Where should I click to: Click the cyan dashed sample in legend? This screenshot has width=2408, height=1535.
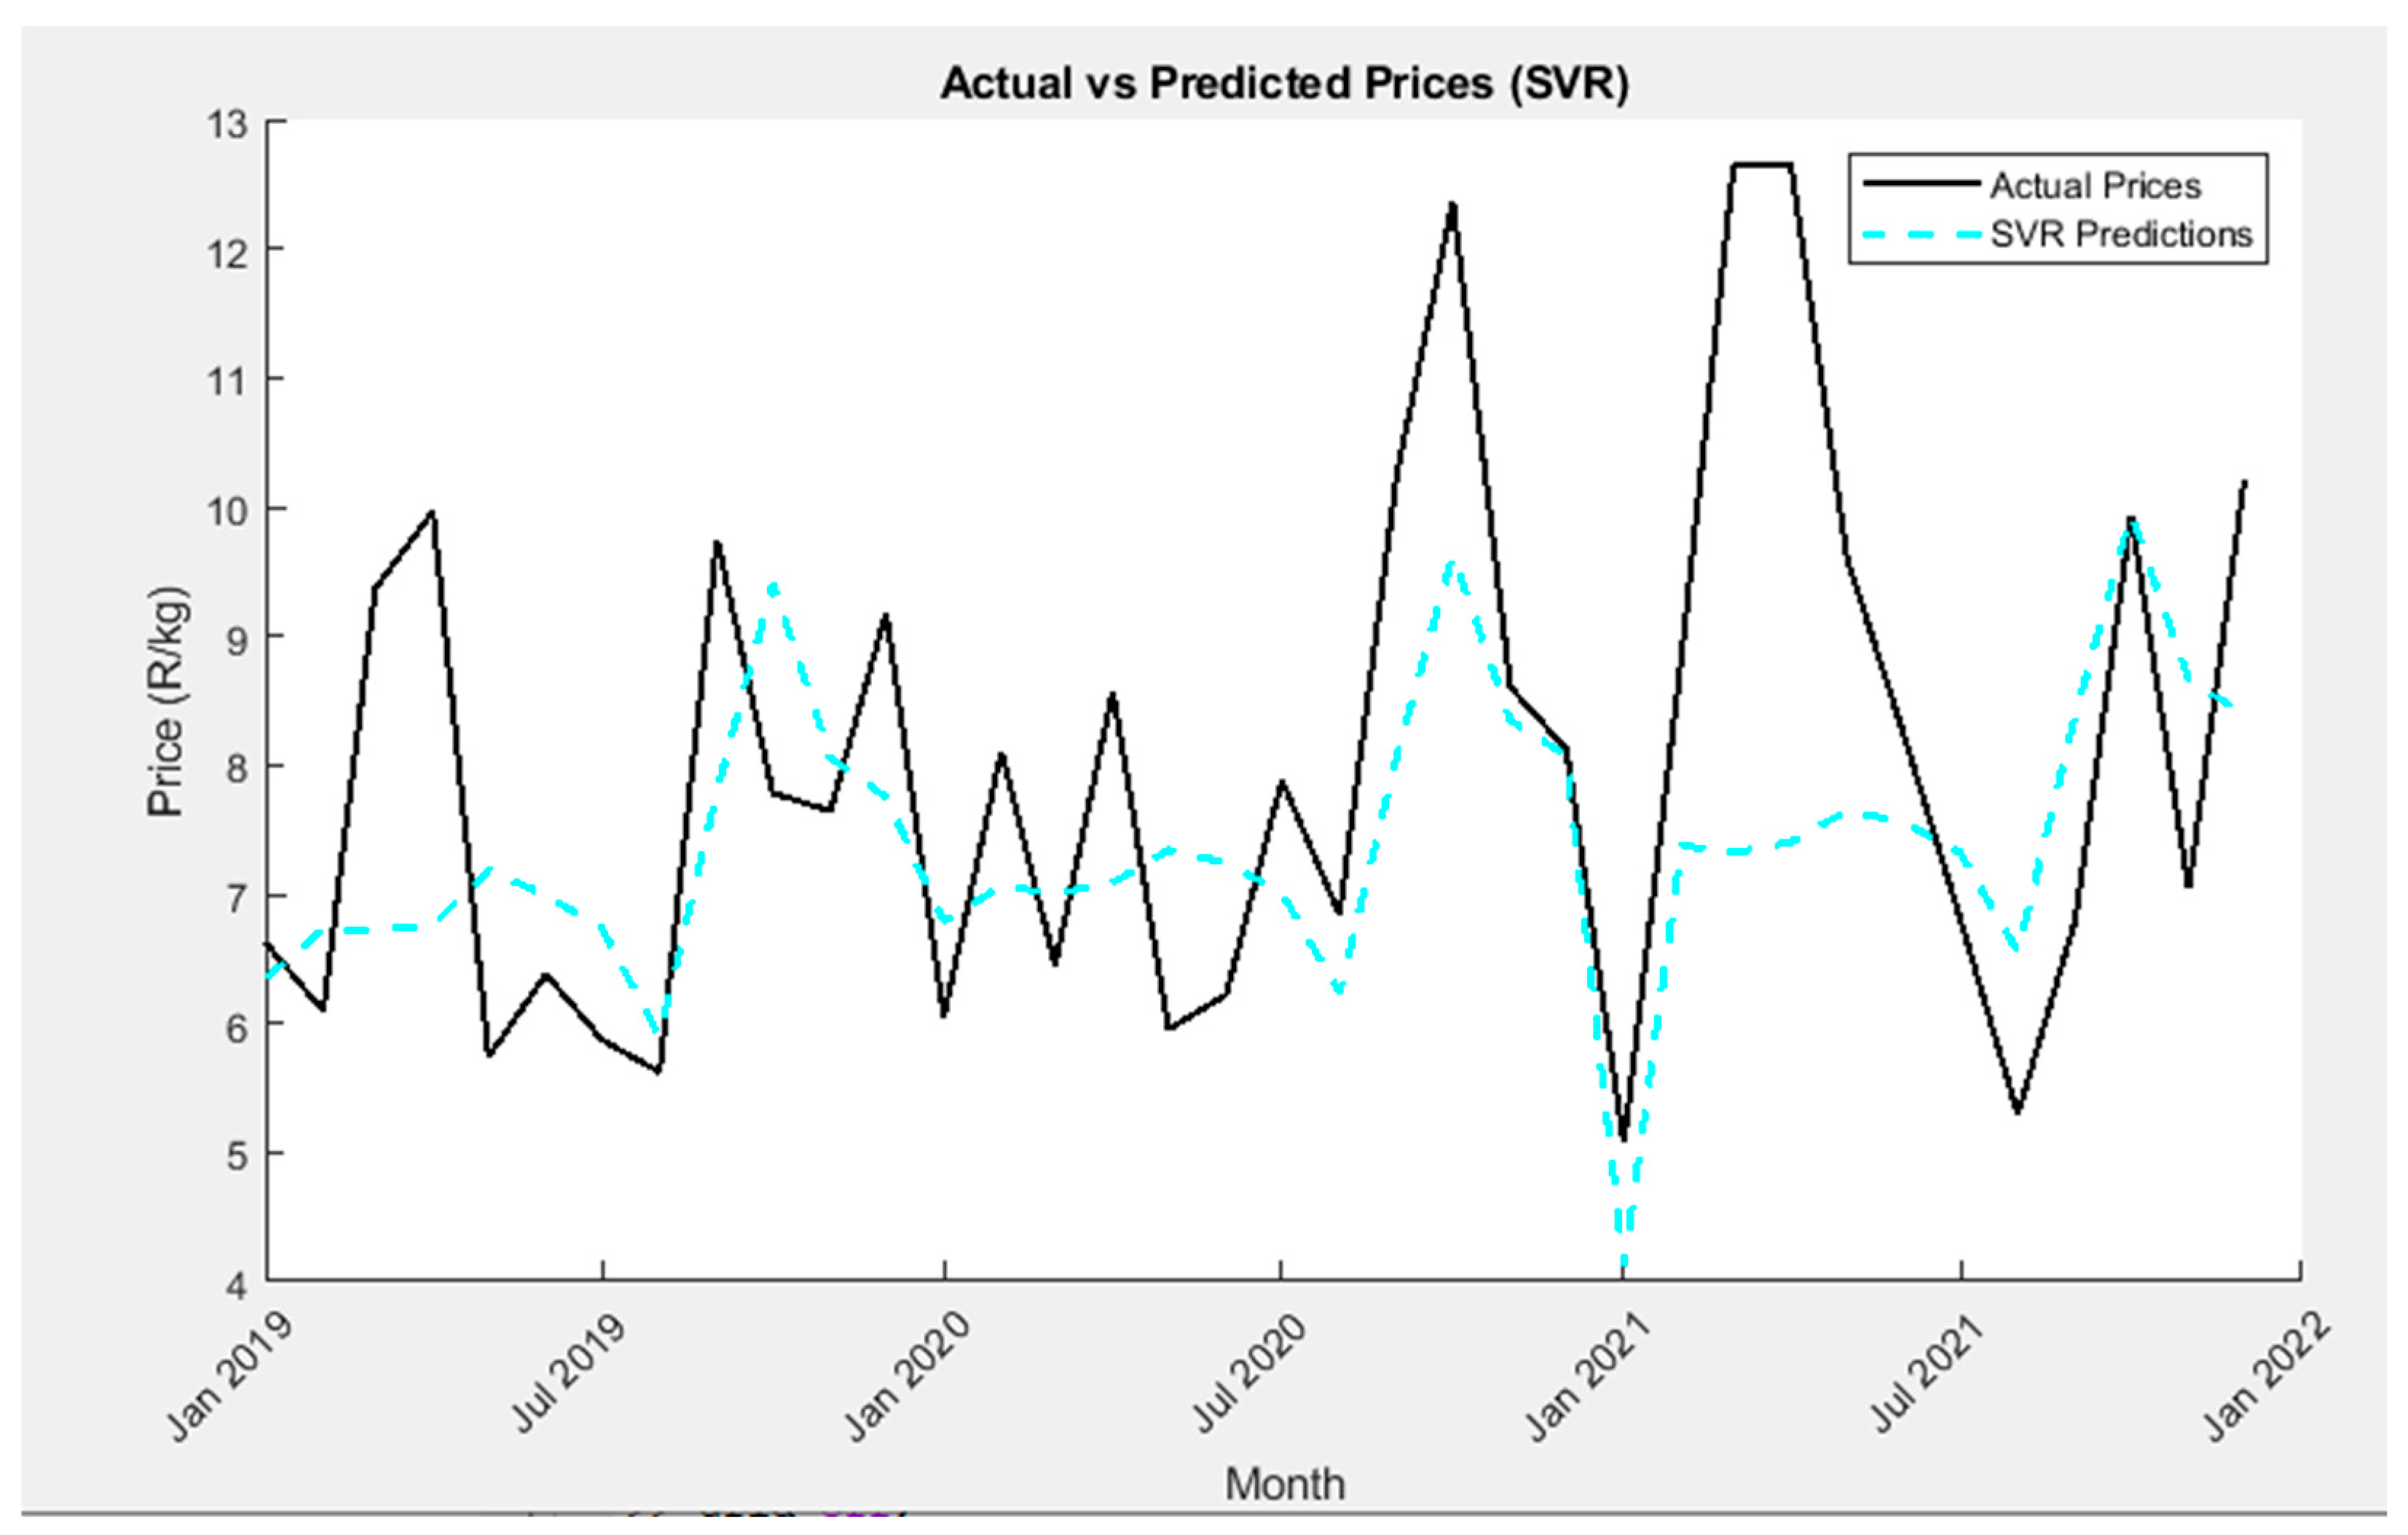tap(1921, 235)
